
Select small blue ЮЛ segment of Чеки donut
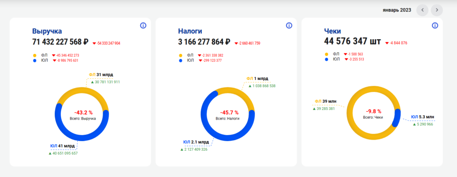tap(396, 118)
